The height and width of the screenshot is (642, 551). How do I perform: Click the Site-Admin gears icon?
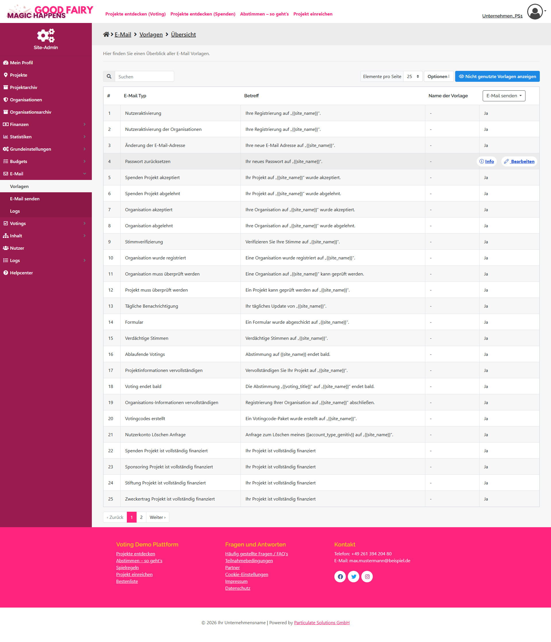pyautogui.click(x=46, y=36)
